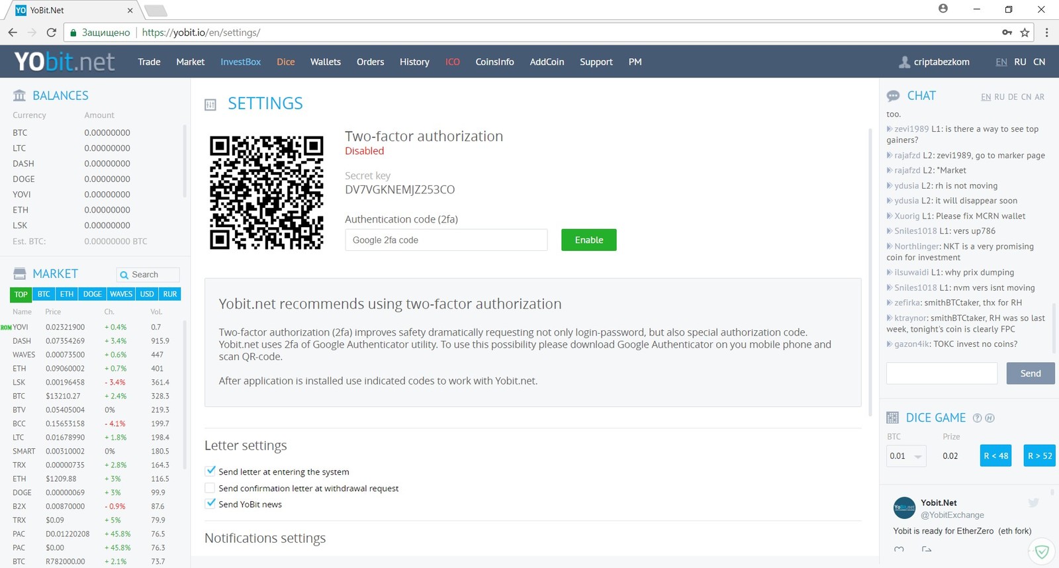The image size is (1059, 568).
Task: Switch site language to RU
Action: point(1020,62)
